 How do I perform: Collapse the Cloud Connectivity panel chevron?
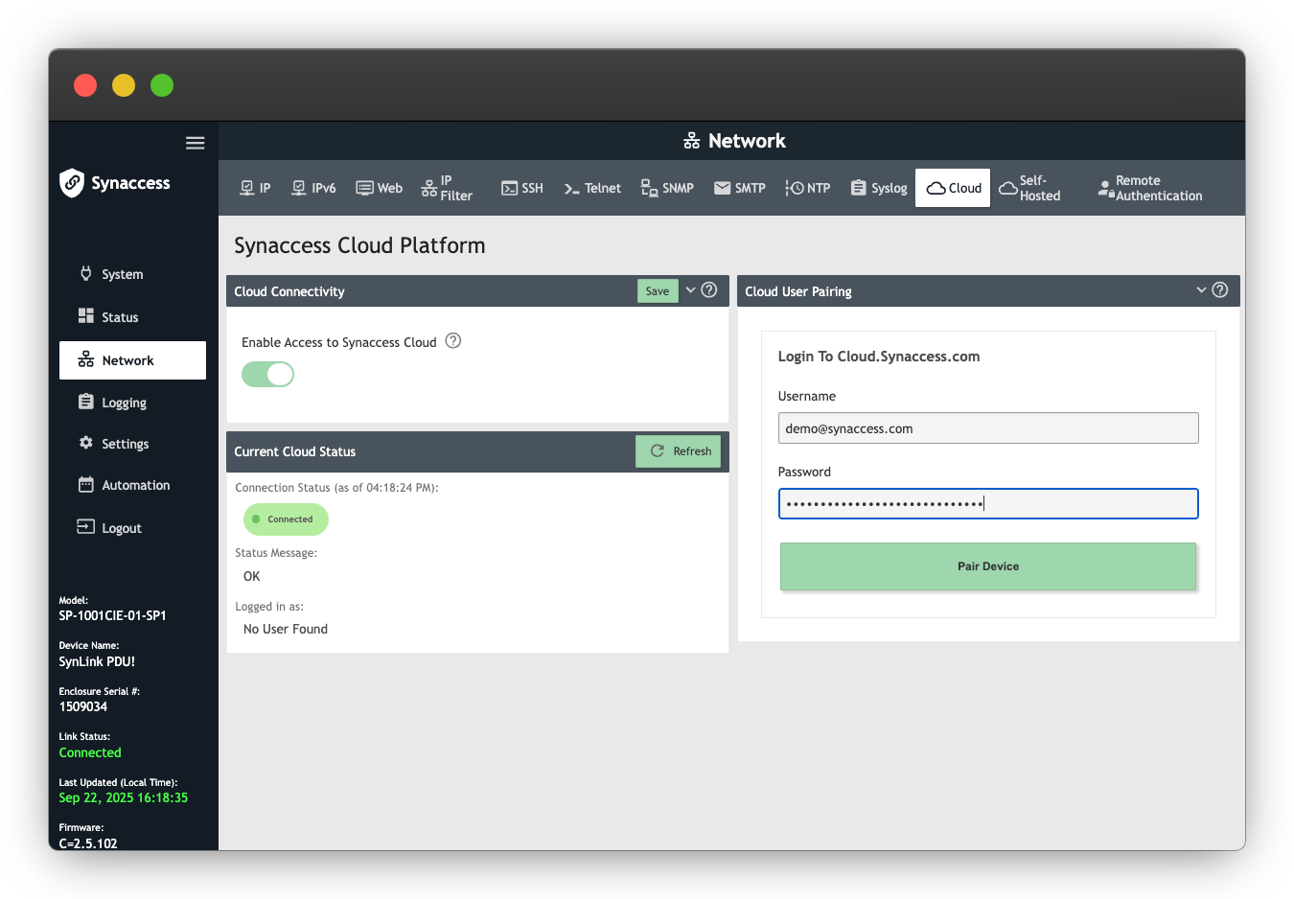pos(690,290)
